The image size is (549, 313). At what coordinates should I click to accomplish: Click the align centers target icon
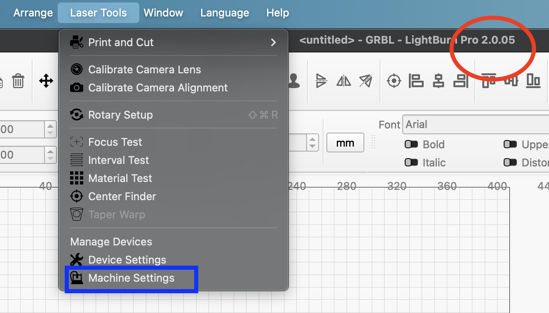point(394,81)
